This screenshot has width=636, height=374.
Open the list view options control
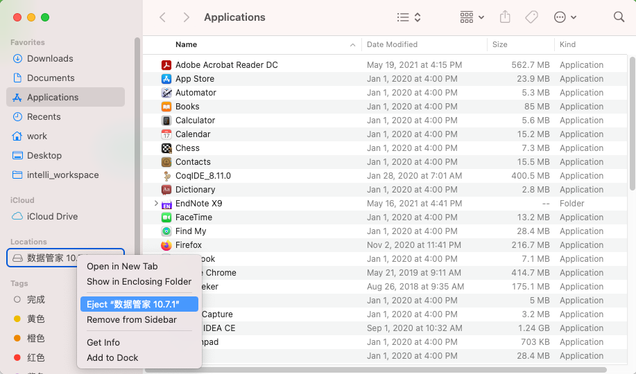point(409,17)
